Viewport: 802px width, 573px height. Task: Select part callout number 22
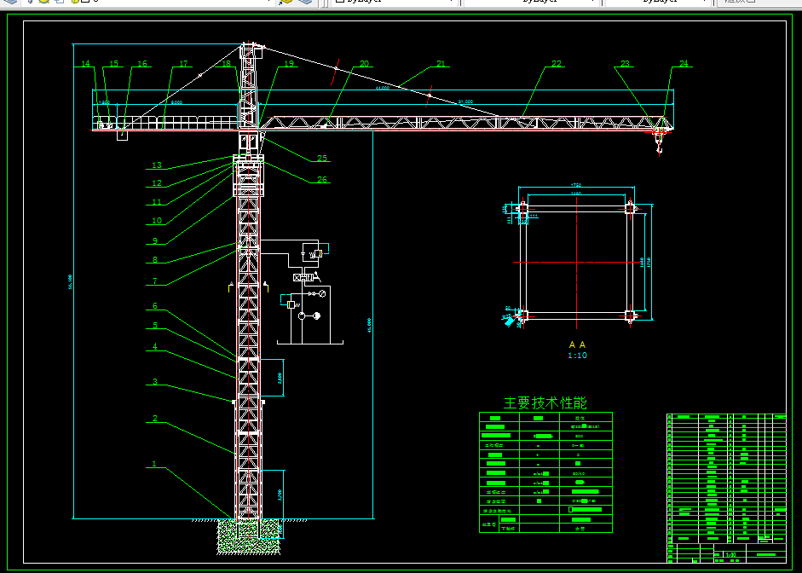pyautogui.click(x=557, y=63)
